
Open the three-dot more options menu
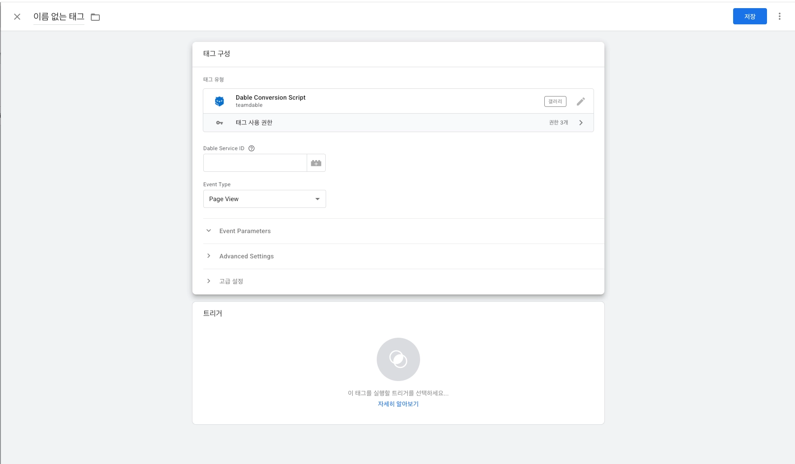click(780, 16)
